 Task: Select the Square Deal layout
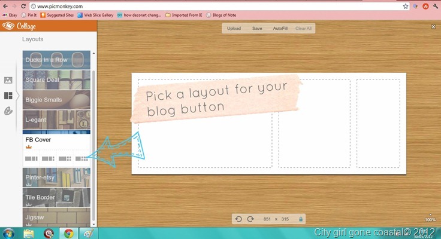pos(56,80)
